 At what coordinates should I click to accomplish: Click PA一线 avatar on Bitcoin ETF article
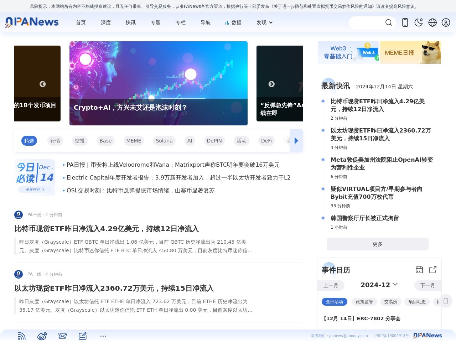[x=19, y=215]
